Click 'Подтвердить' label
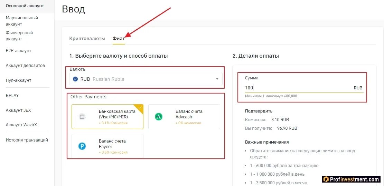Image resolution: width=384 pixels, height=186 pixels. pos(259,111)
